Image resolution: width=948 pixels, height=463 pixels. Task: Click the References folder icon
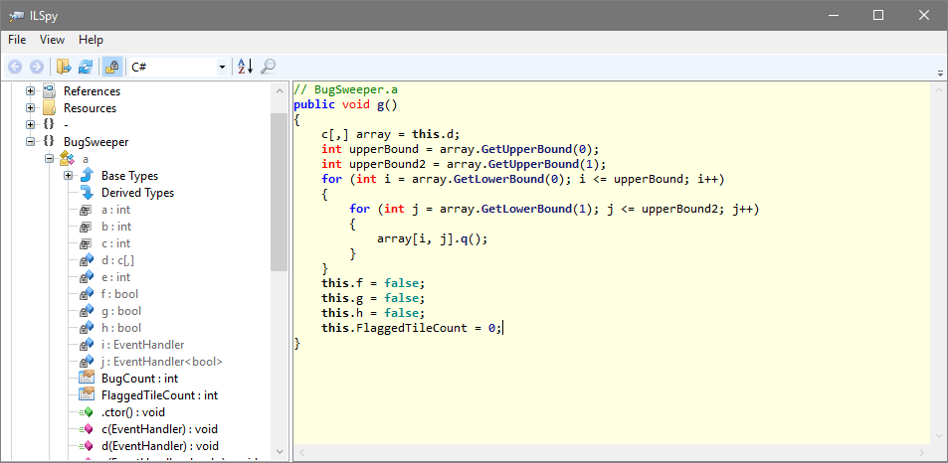(49, 91)
